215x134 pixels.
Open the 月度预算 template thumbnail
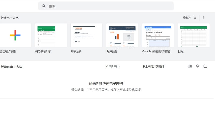[x=122, y=35]
